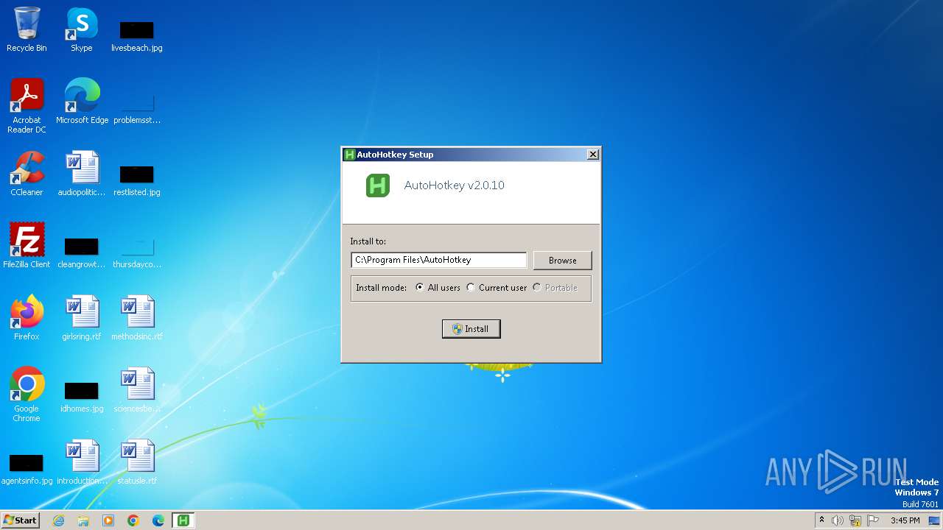Select the introduction document icon

[x=82, y=462]
